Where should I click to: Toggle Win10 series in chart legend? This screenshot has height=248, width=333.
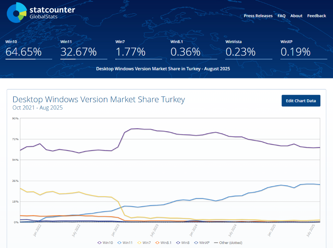point(105,243)
